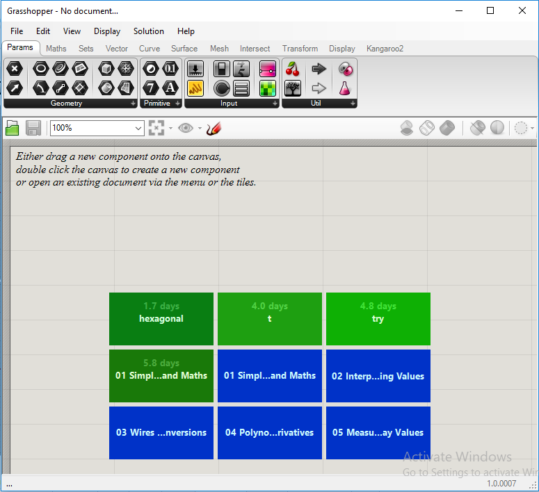Select the tree Param Viewer icon
This screenshot has height=492, width=539.
coord(293,88)
